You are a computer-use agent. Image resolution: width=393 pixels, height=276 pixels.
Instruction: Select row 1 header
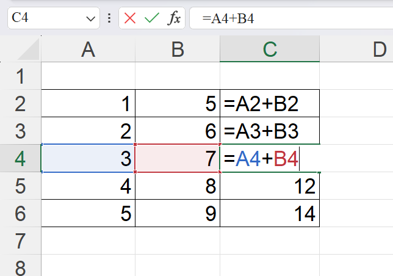pos(20,77)
